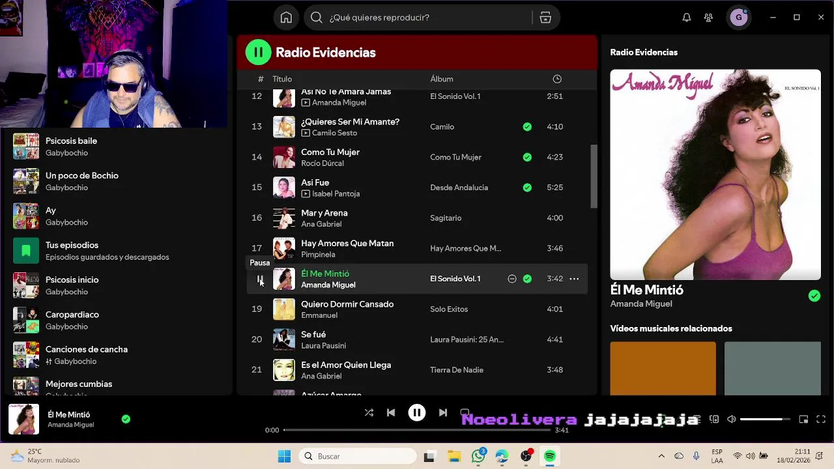Open Tus episodios in the library
834x469 pixels.
tap(117, 251)
